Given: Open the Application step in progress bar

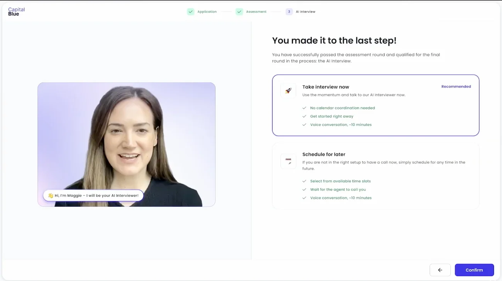Looking at the screenshot, I should click(x=207, y=12).
